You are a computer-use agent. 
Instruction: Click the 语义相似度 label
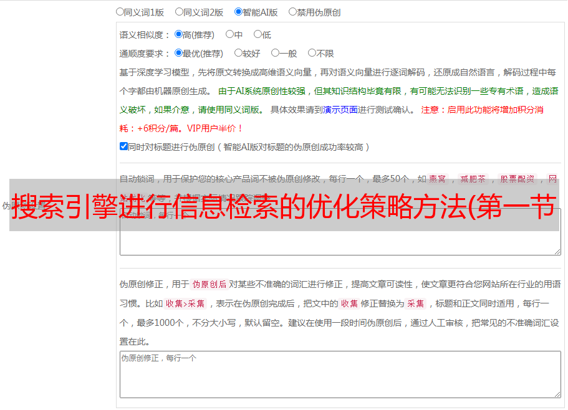tap(145, 35)
